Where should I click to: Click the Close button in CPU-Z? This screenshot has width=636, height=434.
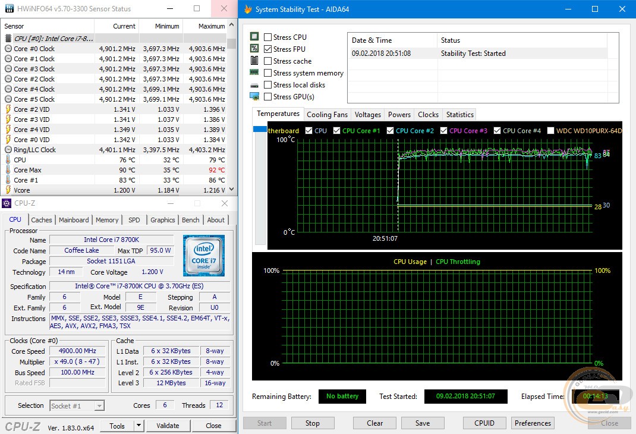214,426
